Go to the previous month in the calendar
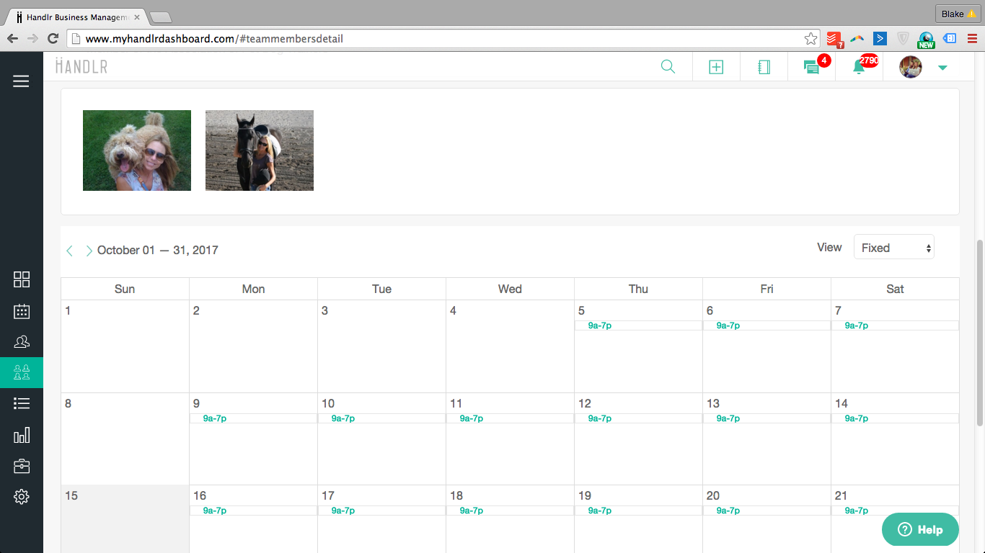985x553 pixels. click(70, 251)
